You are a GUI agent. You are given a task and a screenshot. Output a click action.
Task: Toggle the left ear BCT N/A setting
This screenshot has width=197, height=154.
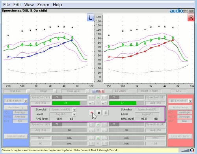coord(20,121)
